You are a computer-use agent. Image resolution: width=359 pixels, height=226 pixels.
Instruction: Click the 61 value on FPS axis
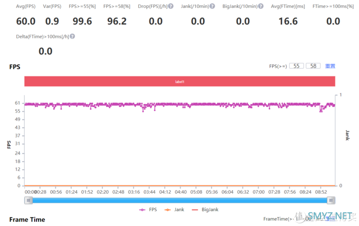tap(17, 103)
